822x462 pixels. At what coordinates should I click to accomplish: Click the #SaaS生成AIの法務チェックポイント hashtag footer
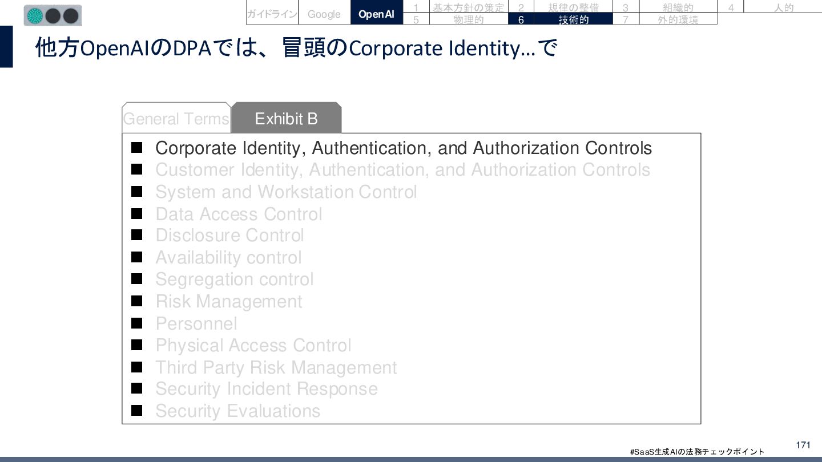[x=697, y=452]
